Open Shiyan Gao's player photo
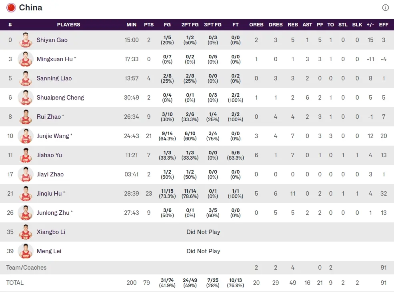The image size is (394, 292). tap(26, 40)
